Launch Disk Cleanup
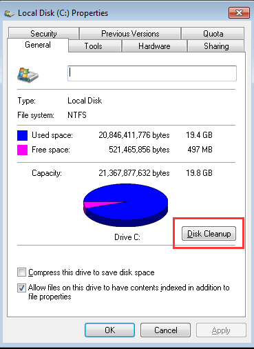Image resolution: width=254 pixels, height=349 pixels. tap(209, 234)
